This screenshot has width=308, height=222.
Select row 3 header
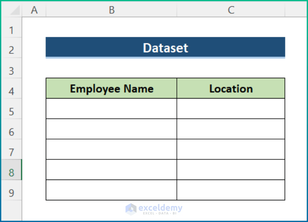[12, 68]
